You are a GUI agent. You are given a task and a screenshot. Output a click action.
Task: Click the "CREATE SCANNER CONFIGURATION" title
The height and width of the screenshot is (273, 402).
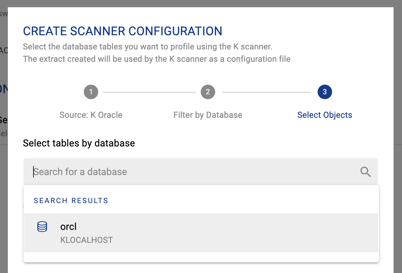pos(123,31)
